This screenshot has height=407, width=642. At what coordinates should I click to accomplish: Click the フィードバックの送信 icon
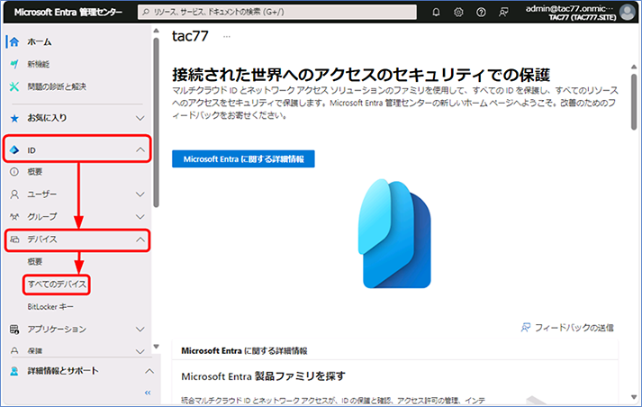[525, 328]
